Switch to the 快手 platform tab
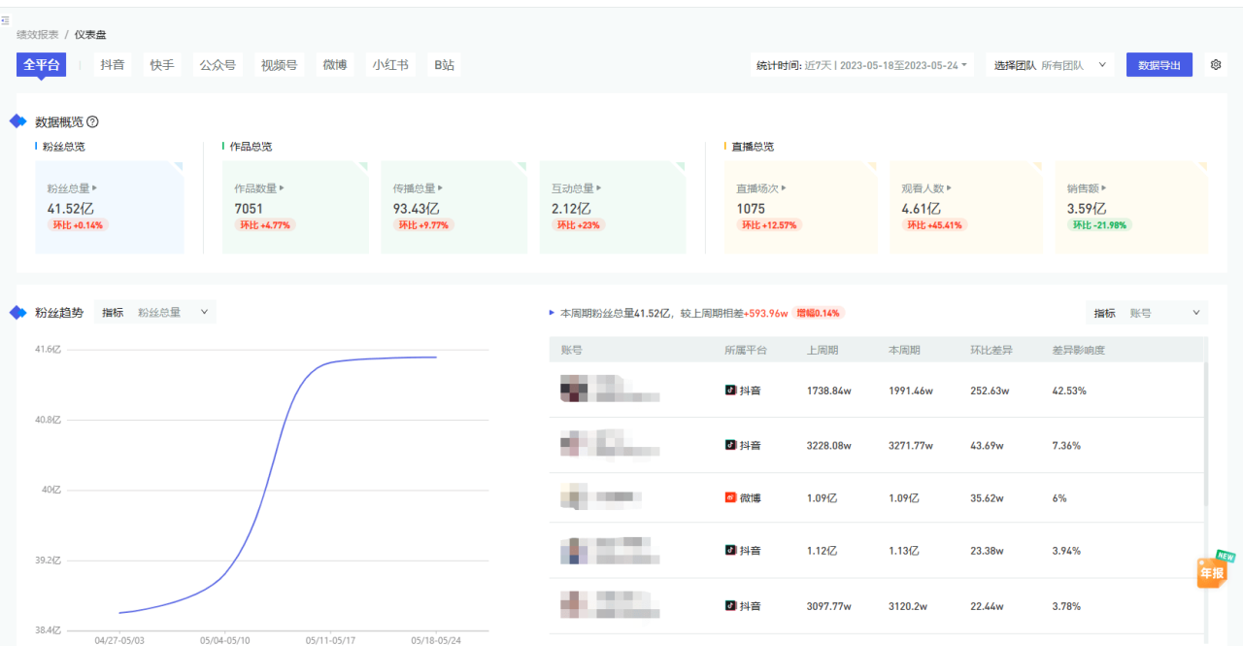 tap(162, 65)
